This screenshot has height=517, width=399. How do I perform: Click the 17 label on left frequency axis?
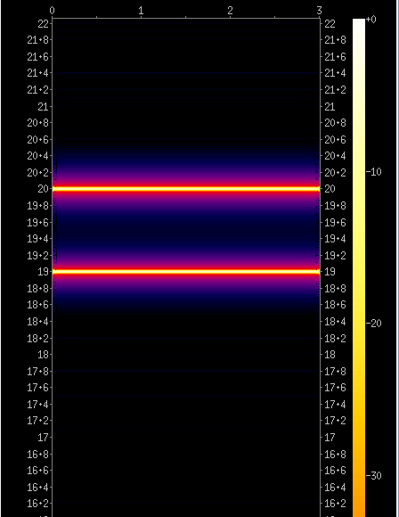[x=43, y=438]
